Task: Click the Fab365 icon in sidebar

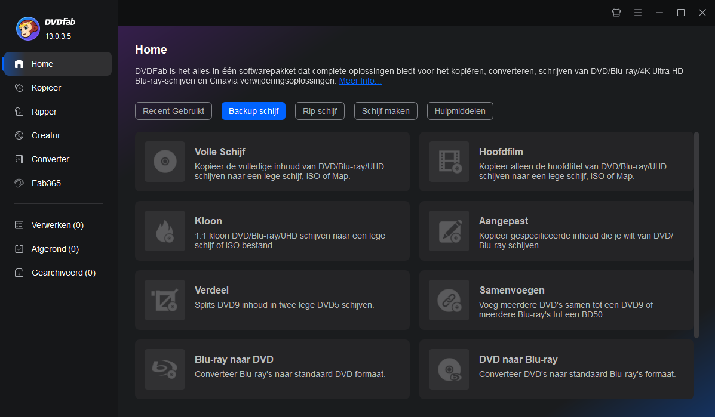Action: tap(19, 183)
